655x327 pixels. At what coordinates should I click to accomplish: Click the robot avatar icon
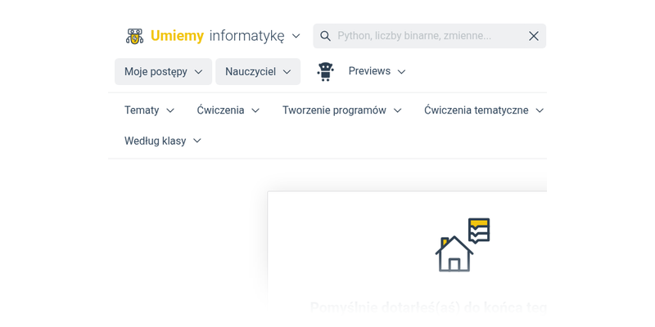pos(325,72)
